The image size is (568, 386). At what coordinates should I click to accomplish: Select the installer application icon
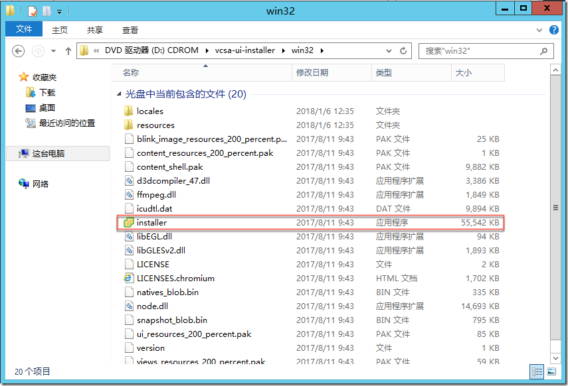129,222
